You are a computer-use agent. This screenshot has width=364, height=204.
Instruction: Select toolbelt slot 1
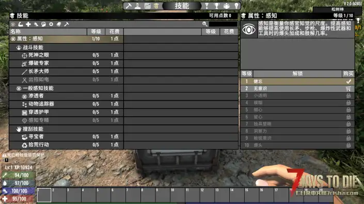44,195
